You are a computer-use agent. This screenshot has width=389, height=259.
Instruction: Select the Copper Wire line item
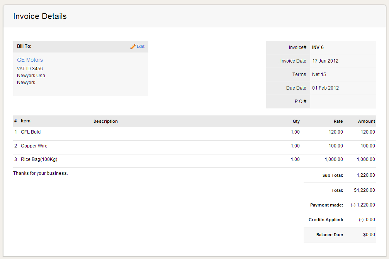pyautogui.click(x=34, y=146)
